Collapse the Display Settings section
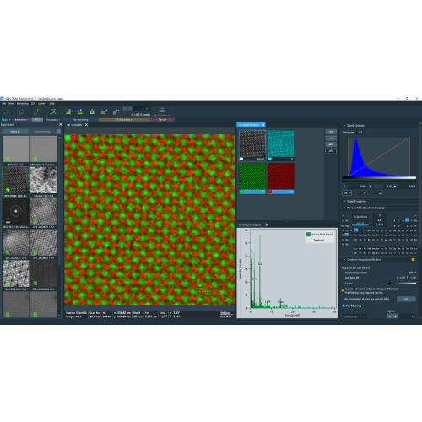Image resolution: width=422 pixels, height=422 pixels. (344, 126)
